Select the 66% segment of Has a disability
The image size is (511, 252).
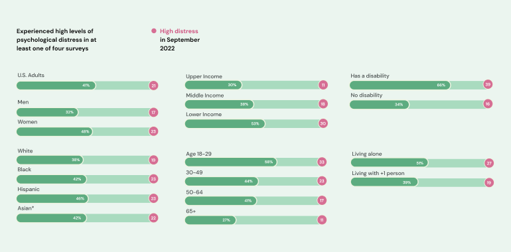[400, 86]
